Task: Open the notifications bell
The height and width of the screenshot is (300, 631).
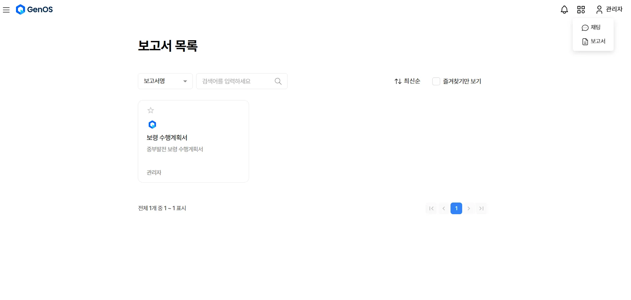Action: [x=564, y=10]
